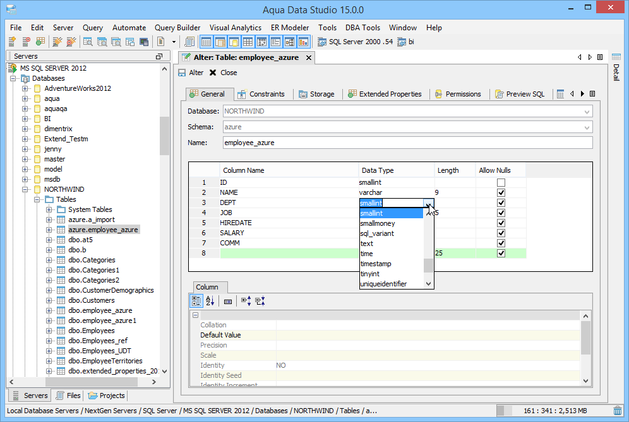Switch to the Preview SQL tab
The image size is (629, 422).
520,94
